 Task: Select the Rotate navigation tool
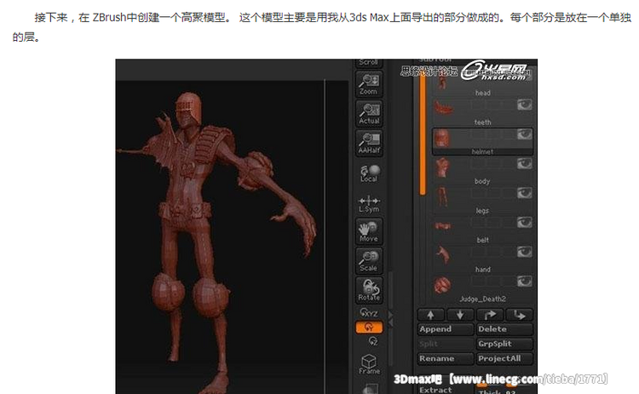pos(369,290)
